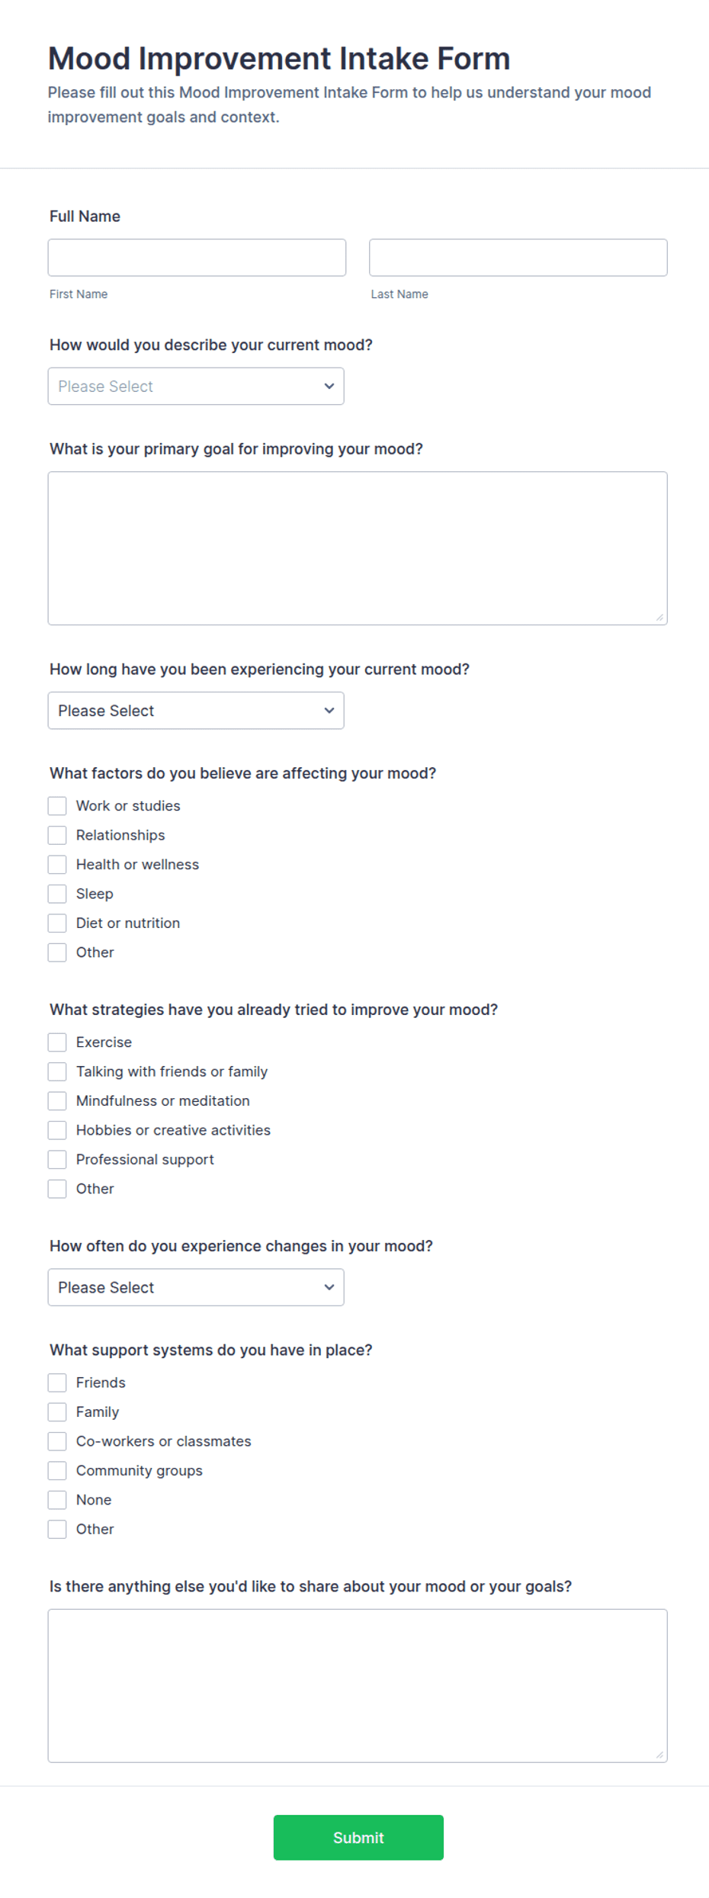Check the Sleep factor checkbox
Image resolution: width=709 pixels, height=1898 pixels.
pyautogui.click(x=57, y=894)
